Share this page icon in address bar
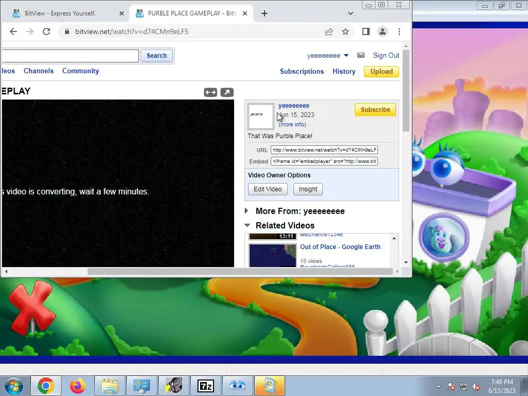Viewport: 528px width, 396px height. [x=329, y=31]
